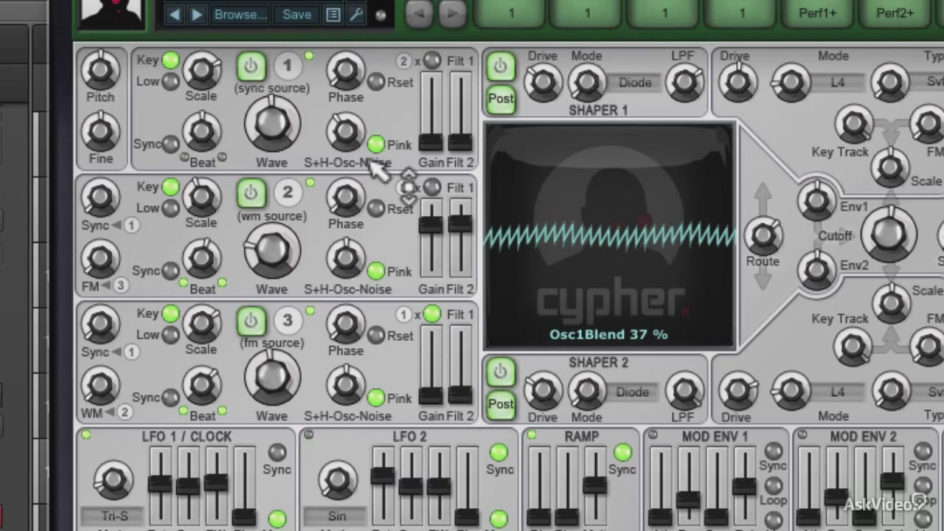Viewport: 944px width, 531px height.
Task: Click the large Cutoff knob
Action: [888, 235]
